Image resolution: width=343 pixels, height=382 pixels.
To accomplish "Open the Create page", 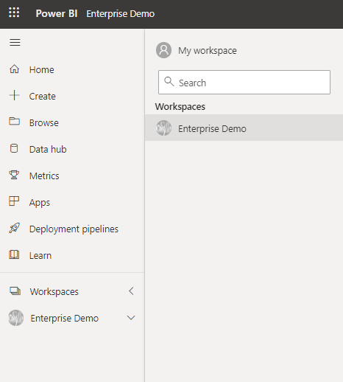I will pyautogui.click(x=43, y=97).
